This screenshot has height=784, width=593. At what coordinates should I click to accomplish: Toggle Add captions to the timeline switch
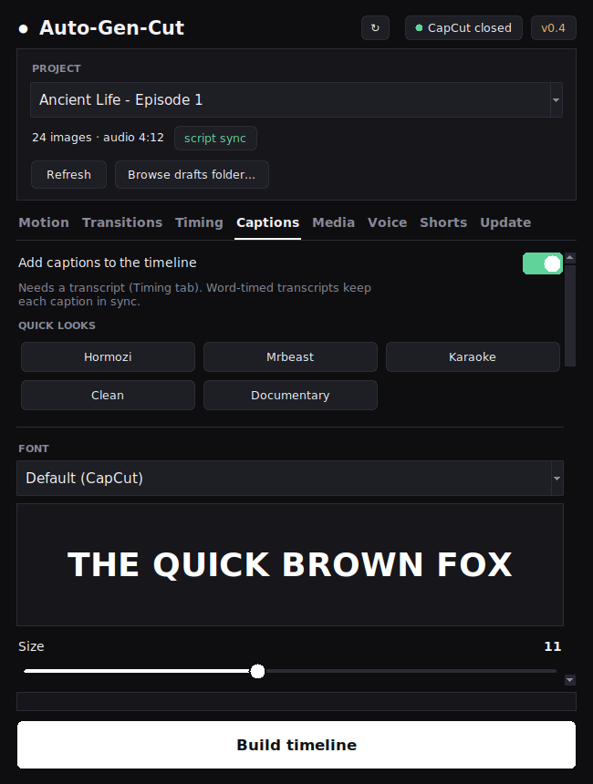(543, 263)
